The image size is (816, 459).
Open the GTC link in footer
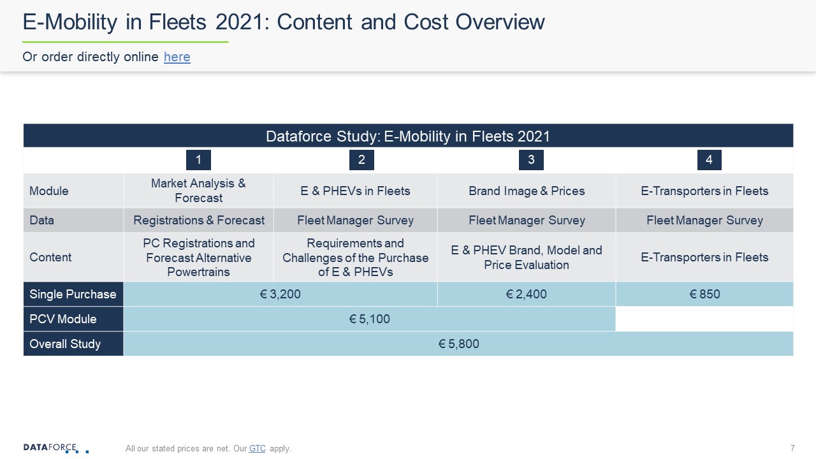tap(258, 449)
